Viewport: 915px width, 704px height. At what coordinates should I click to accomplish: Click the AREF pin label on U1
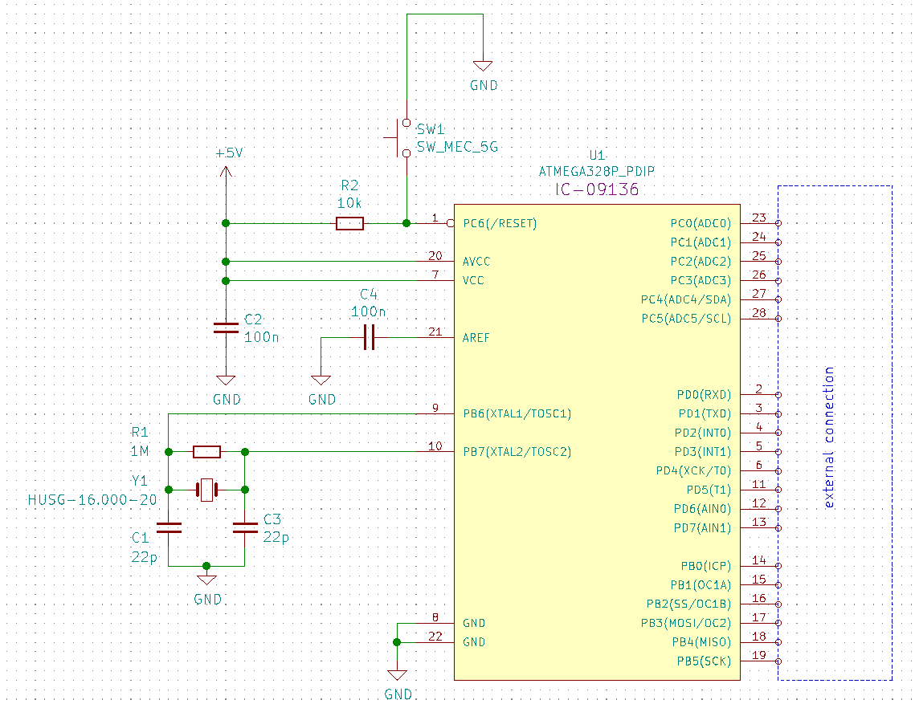click(x=475, y=338)
